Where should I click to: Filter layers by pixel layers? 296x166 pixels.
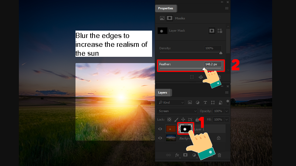(x=190, y=103)
